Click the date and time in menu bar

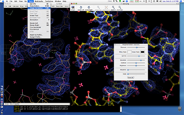click(171, 1)
